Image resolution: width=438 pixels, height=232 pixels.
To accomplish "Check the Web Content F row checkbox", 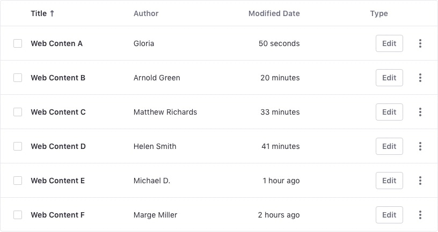I will click(18, 215).
